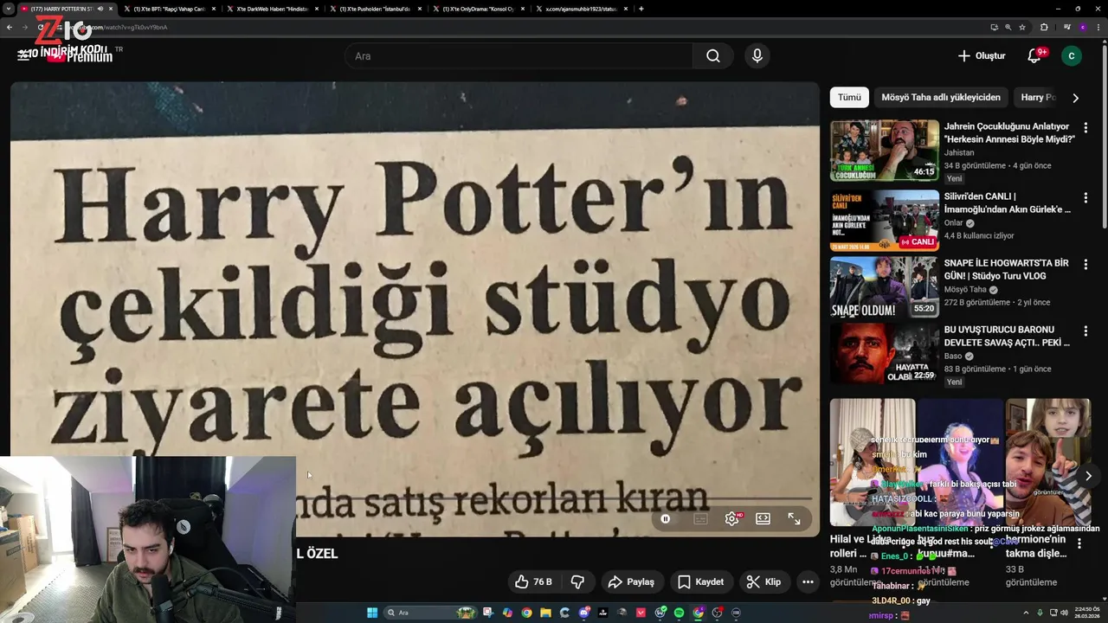Like the video with thumbs up
Image resolution: width=1108 pixels, height=623 pixels.
[533, 581]
